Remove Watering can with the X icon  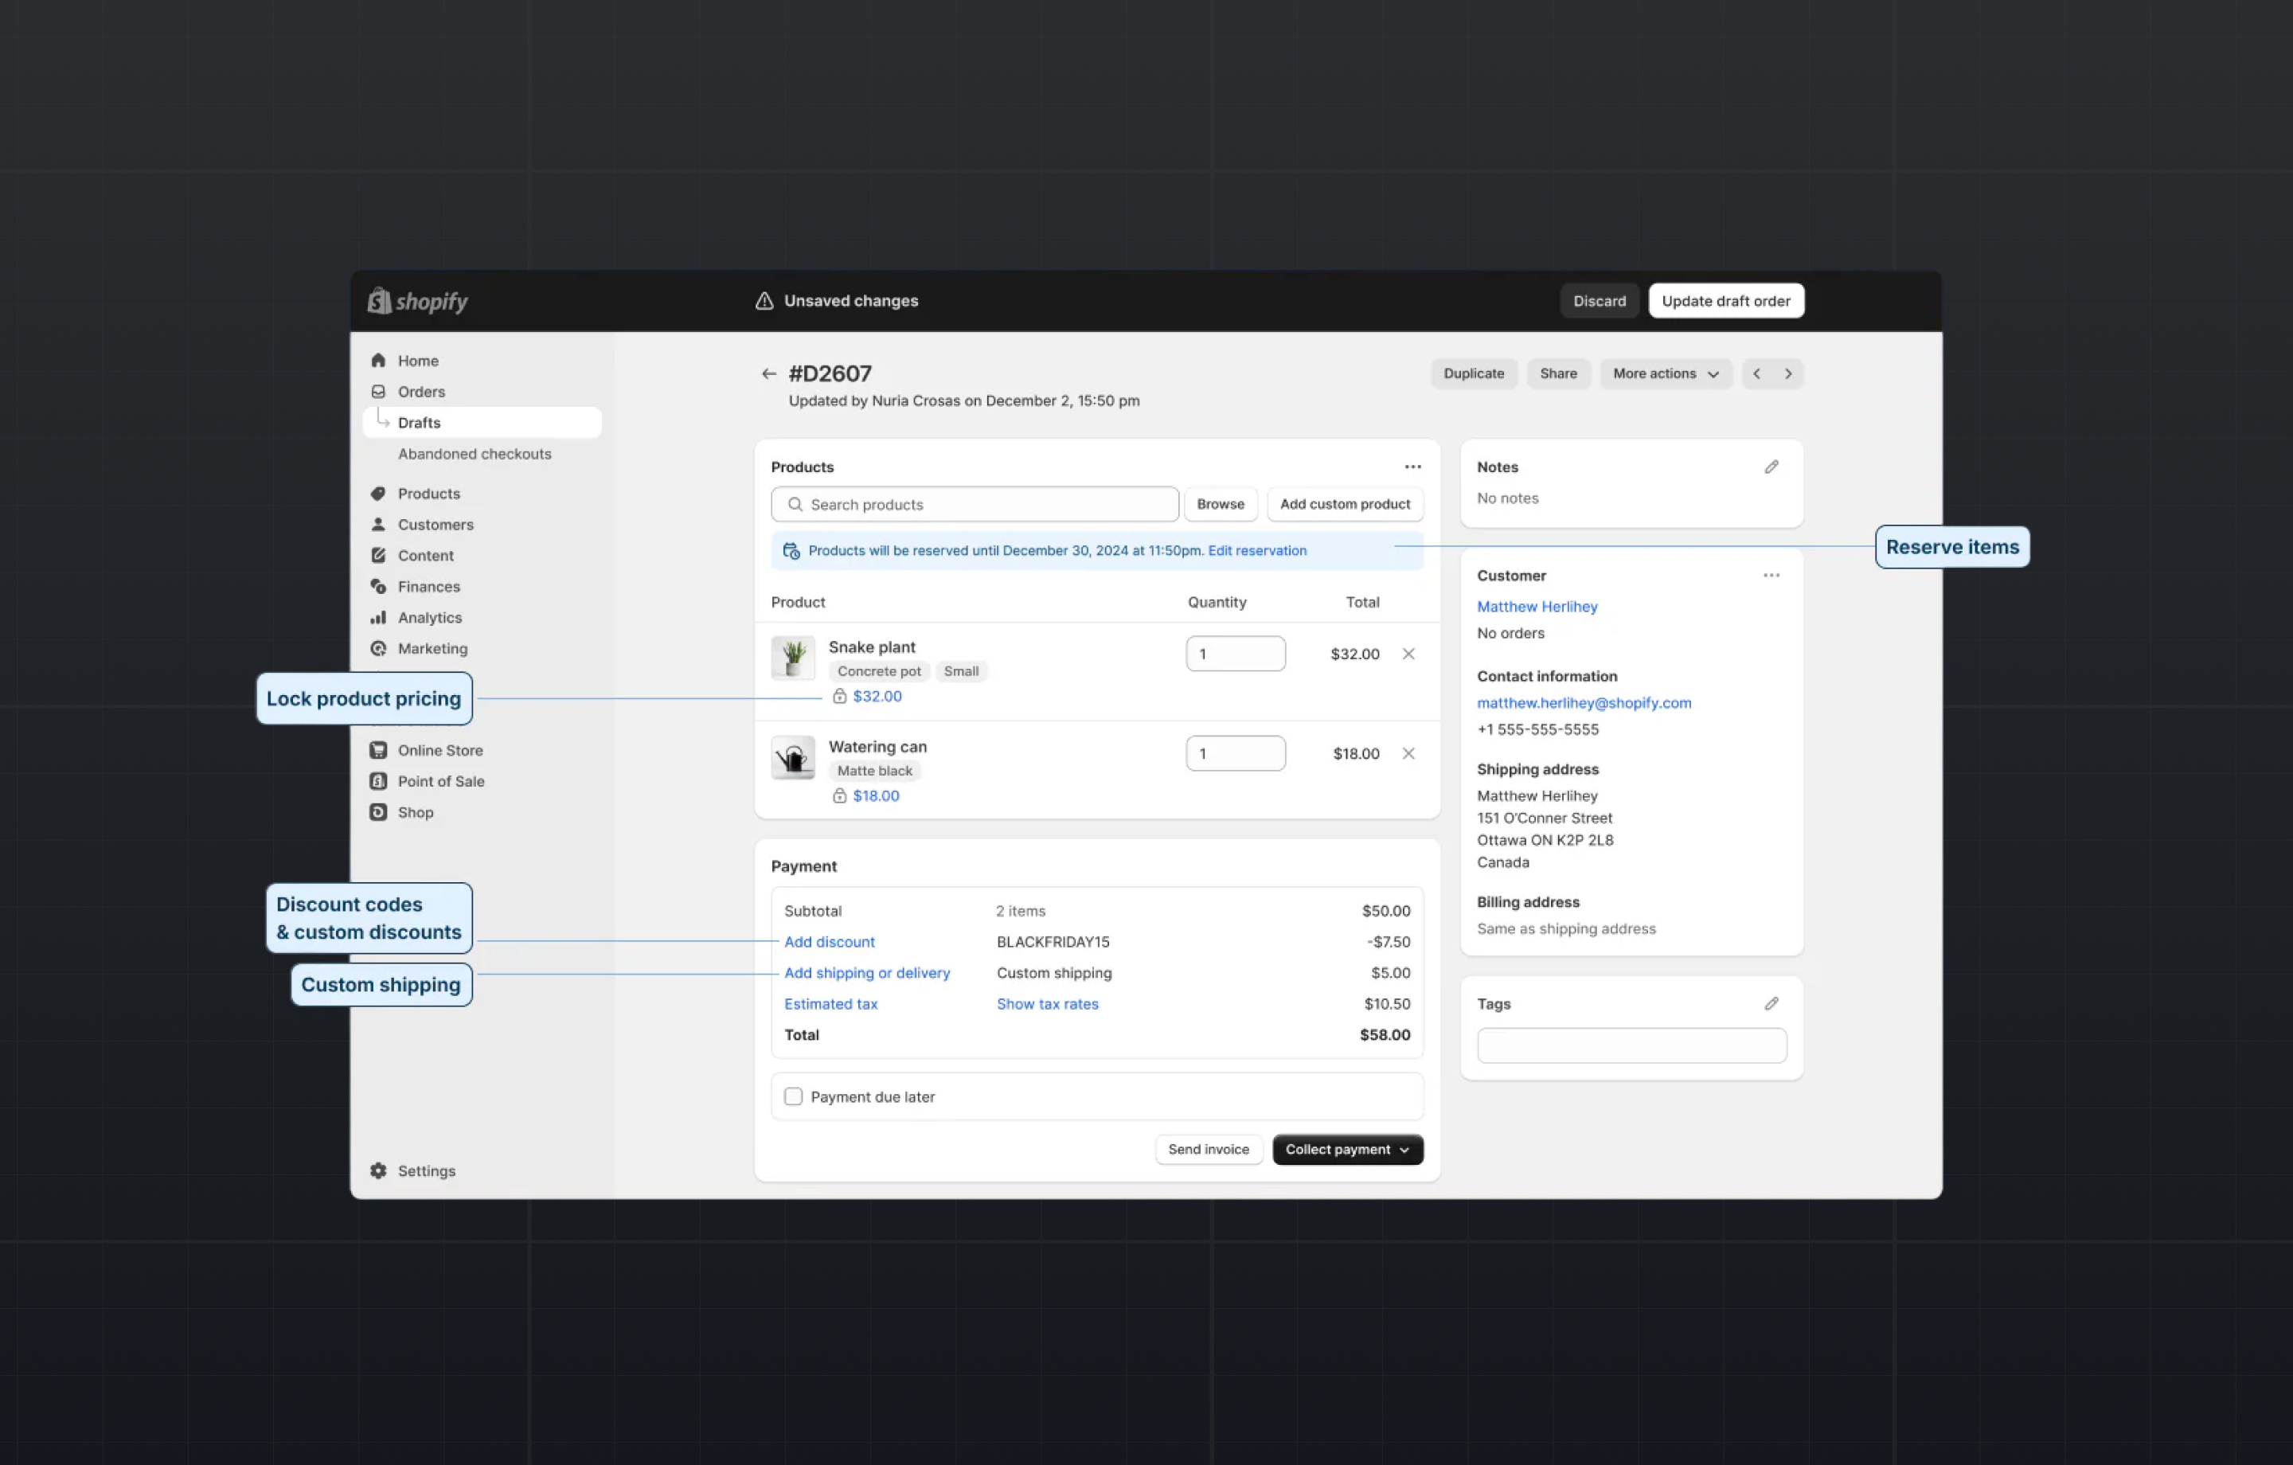click(1408, 753)
